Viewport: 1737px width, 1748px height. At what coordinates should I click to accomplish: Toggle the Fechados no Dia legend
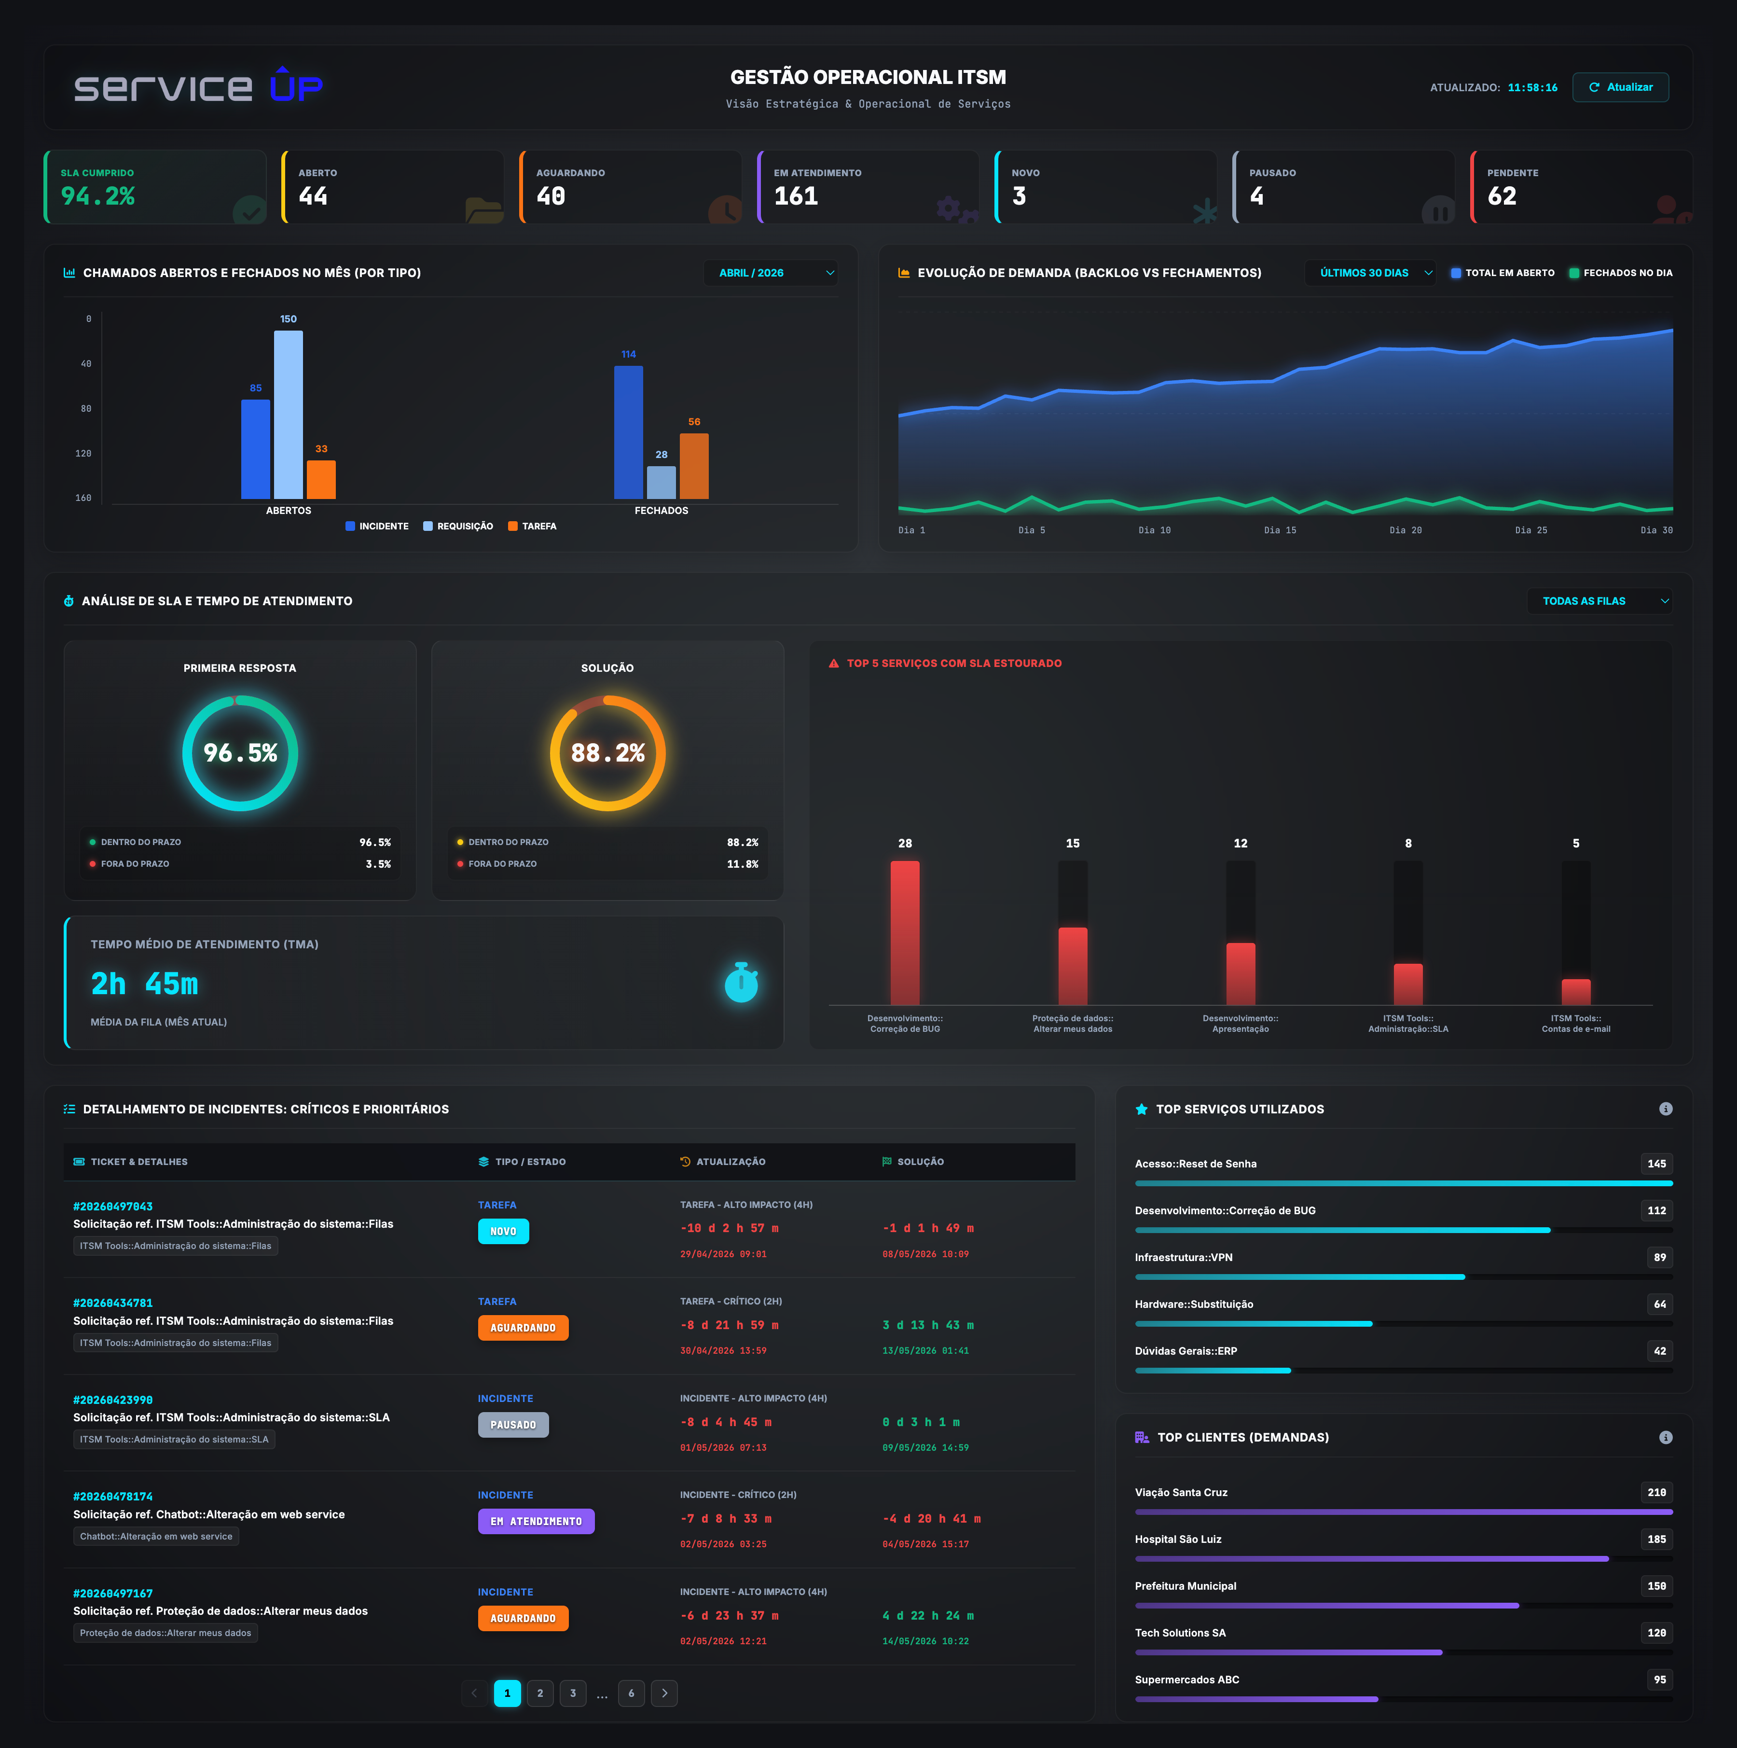1620,273
